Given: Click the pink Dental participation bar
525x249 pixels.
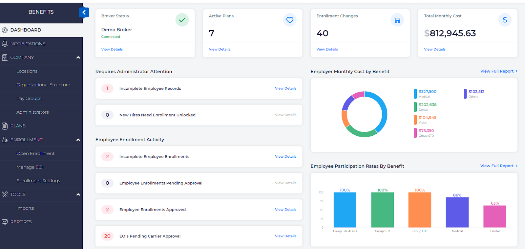Looking at the screenshot, I should (x=494, y=216).
